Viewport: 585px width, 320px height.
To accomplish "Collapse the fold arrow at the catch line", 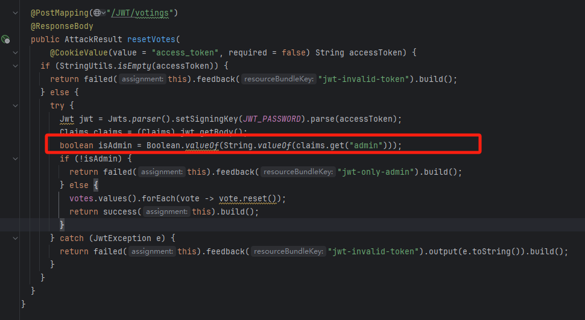I will (x=15, y=238).
